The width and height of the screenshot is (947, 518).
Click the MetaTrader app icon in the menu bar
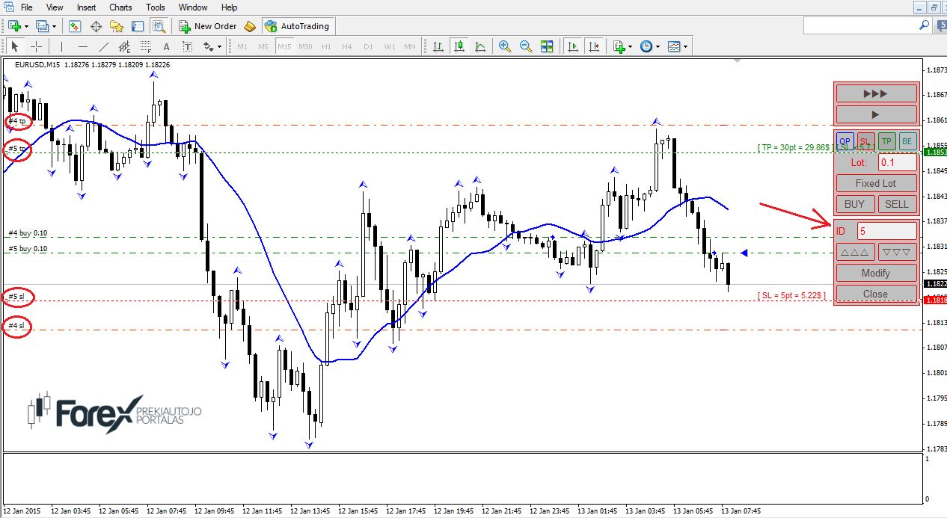tap(8, 7)
